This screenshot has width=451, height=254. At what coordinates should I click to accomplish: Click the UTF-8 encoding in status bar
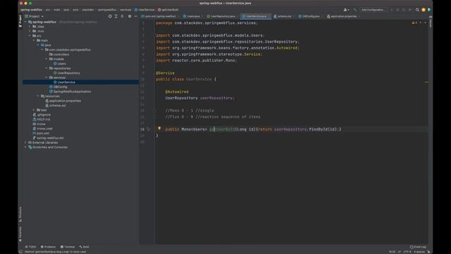[x=407, y=252]
